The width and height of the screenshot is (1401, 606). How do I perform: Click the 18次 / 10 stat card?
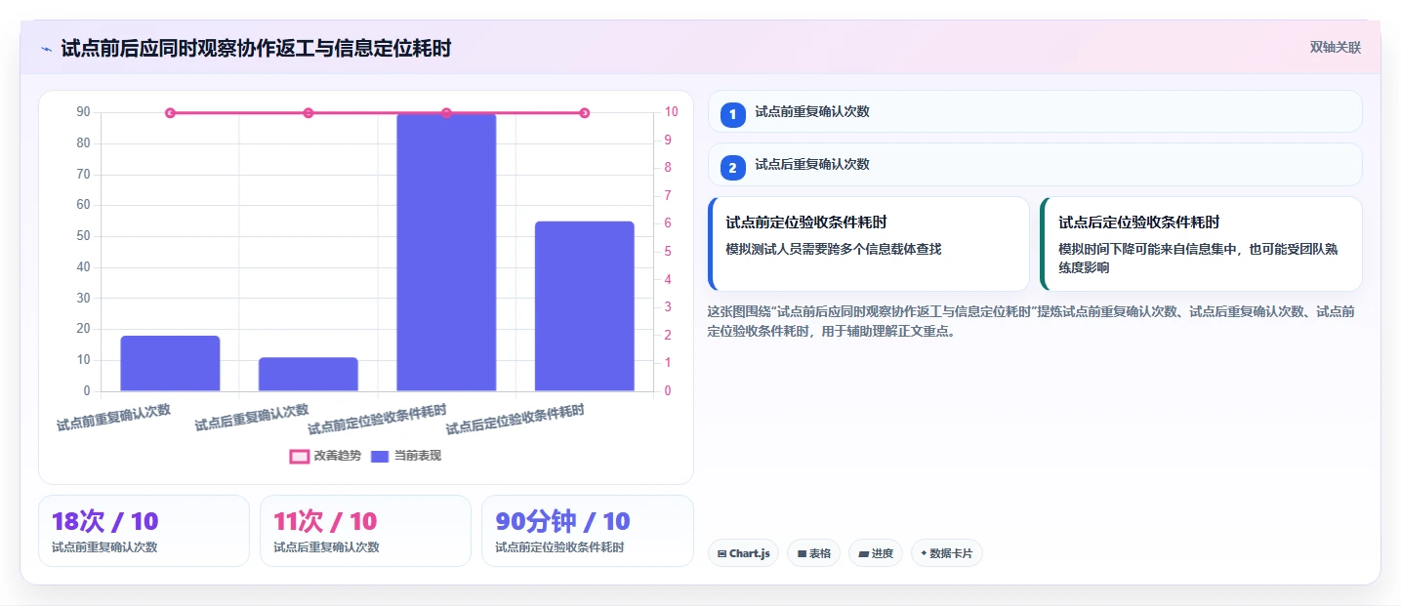pos(144,531)
